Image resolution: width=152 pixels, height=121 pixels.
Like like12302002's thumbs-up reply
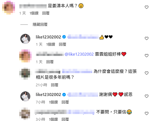coord(146,38)
